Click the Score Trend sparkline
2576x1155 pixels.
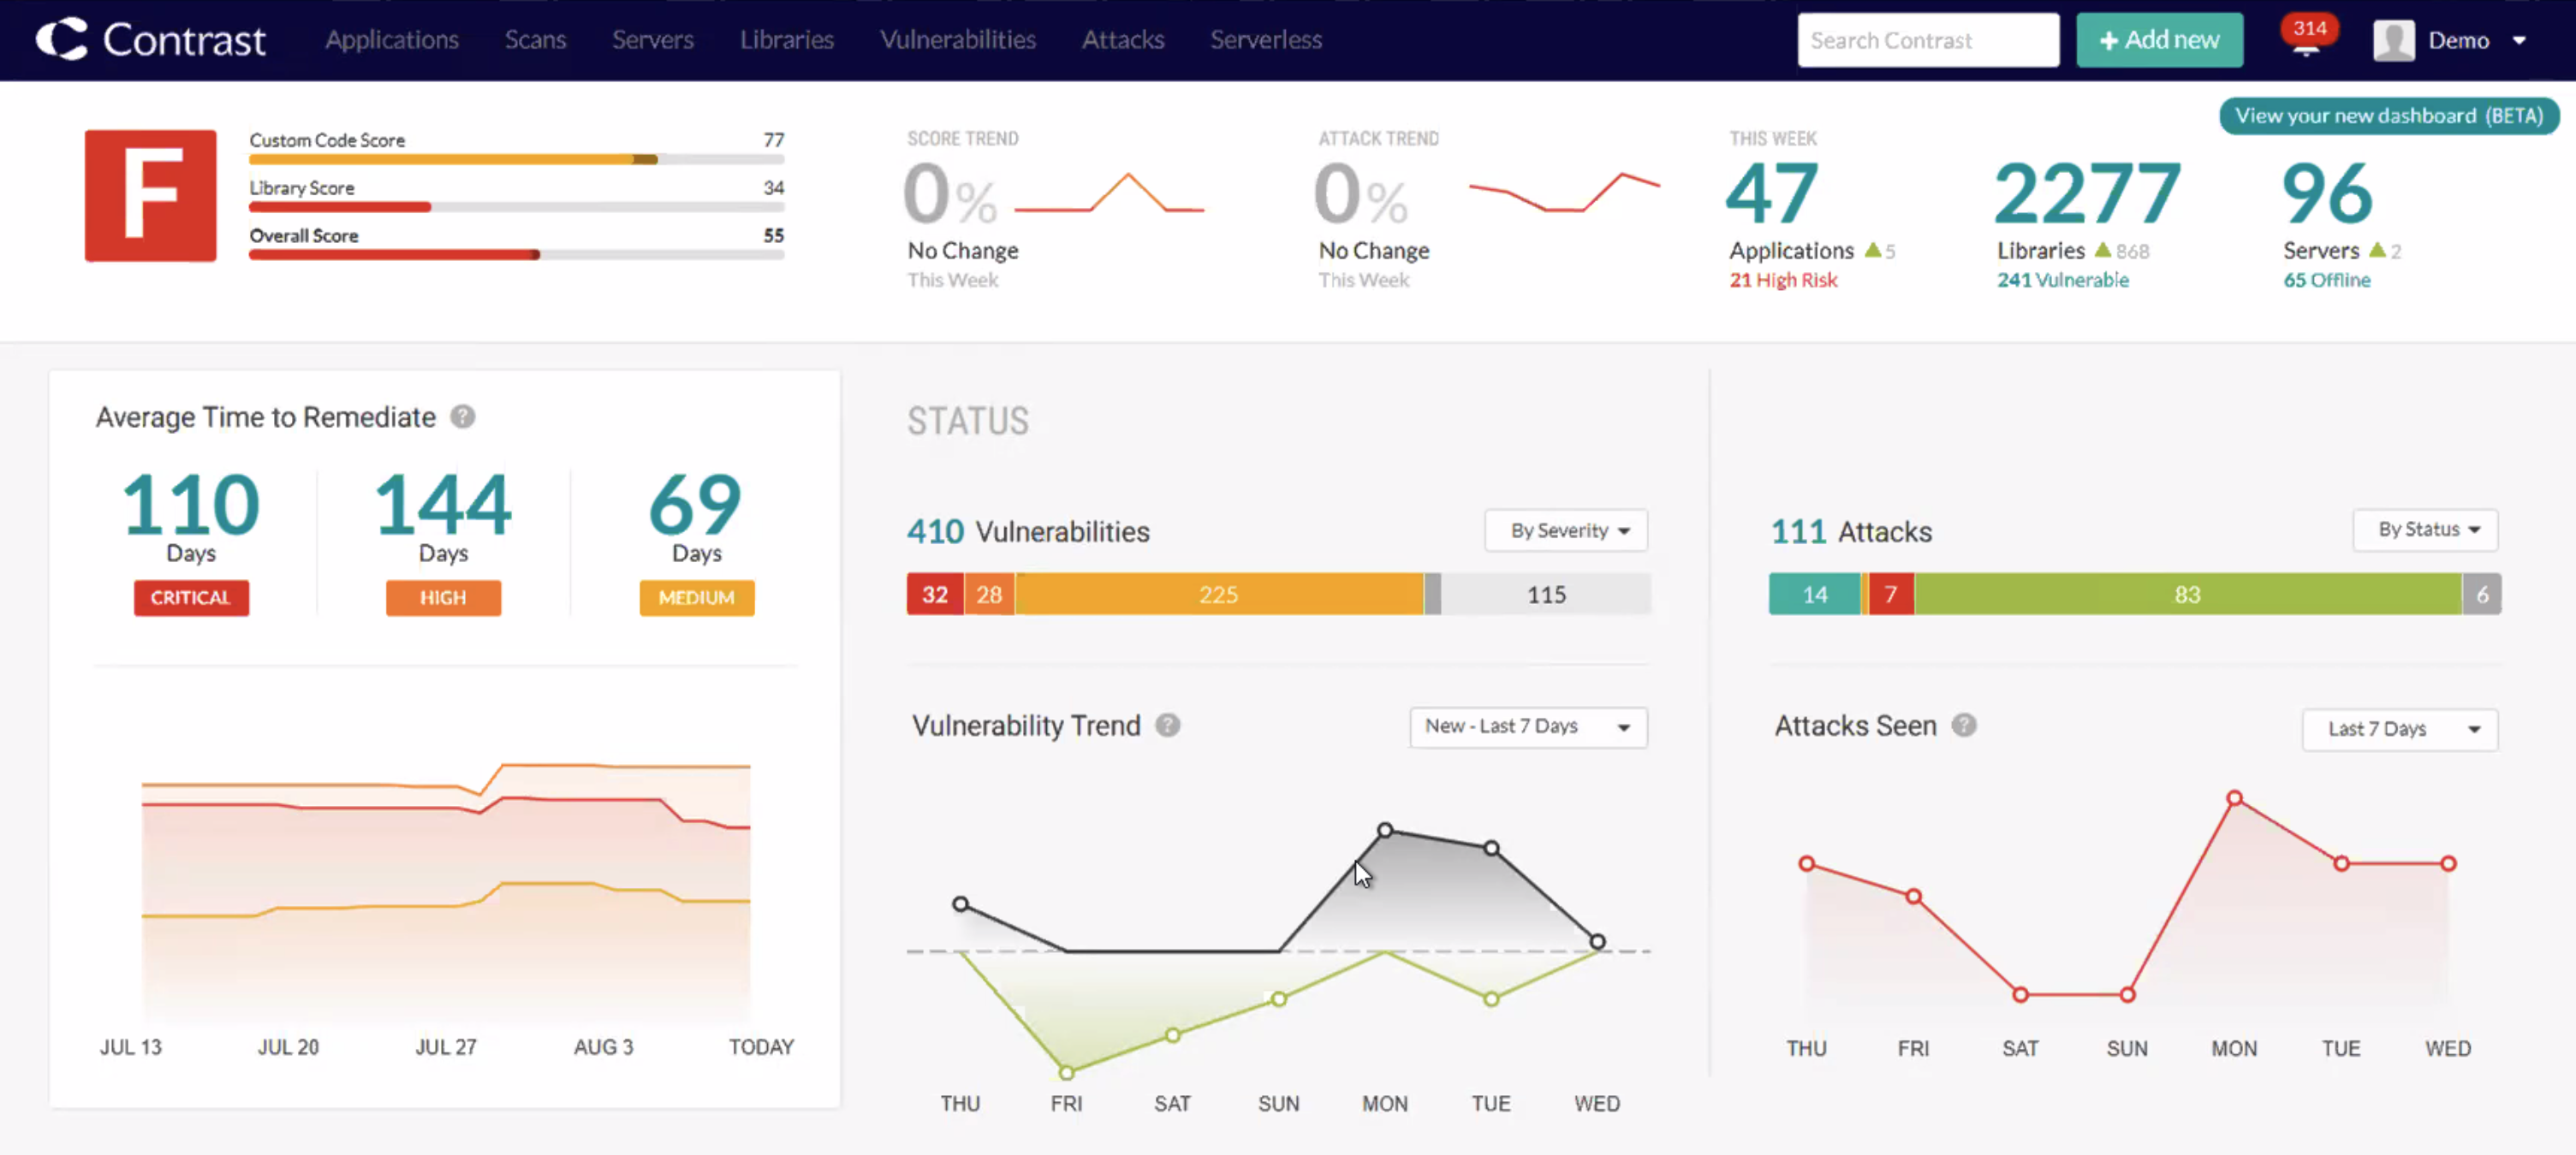[1109, 192]
